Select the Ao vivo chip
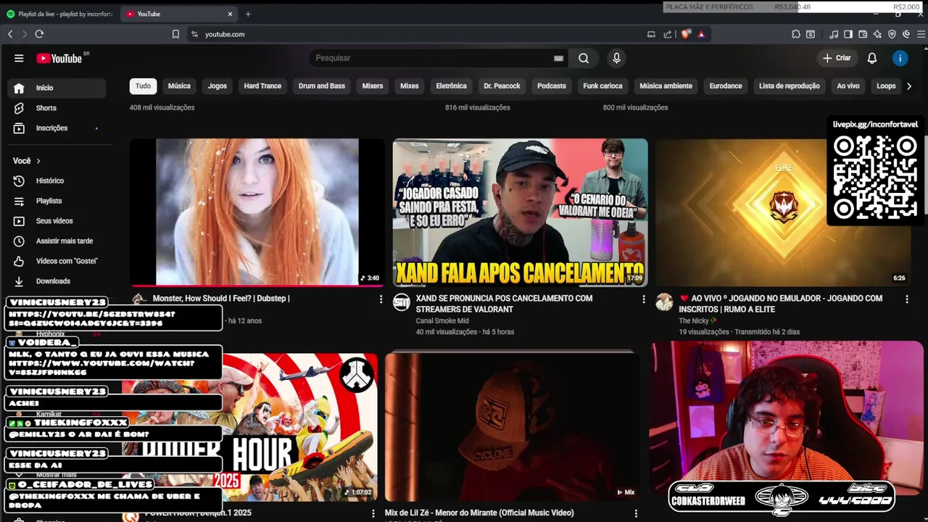 pyautogui.click(x=848, y=86)
